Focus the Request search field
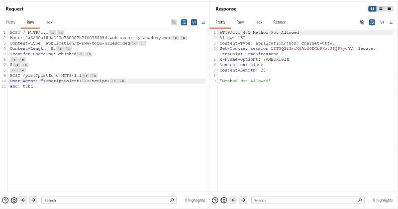The height and width of the screenshot is (209, 398). click(109, 201)
